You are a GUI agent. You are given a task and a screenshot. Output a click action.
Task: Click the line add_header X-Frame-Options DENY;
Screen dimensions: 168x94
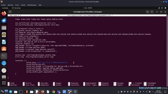30,48
